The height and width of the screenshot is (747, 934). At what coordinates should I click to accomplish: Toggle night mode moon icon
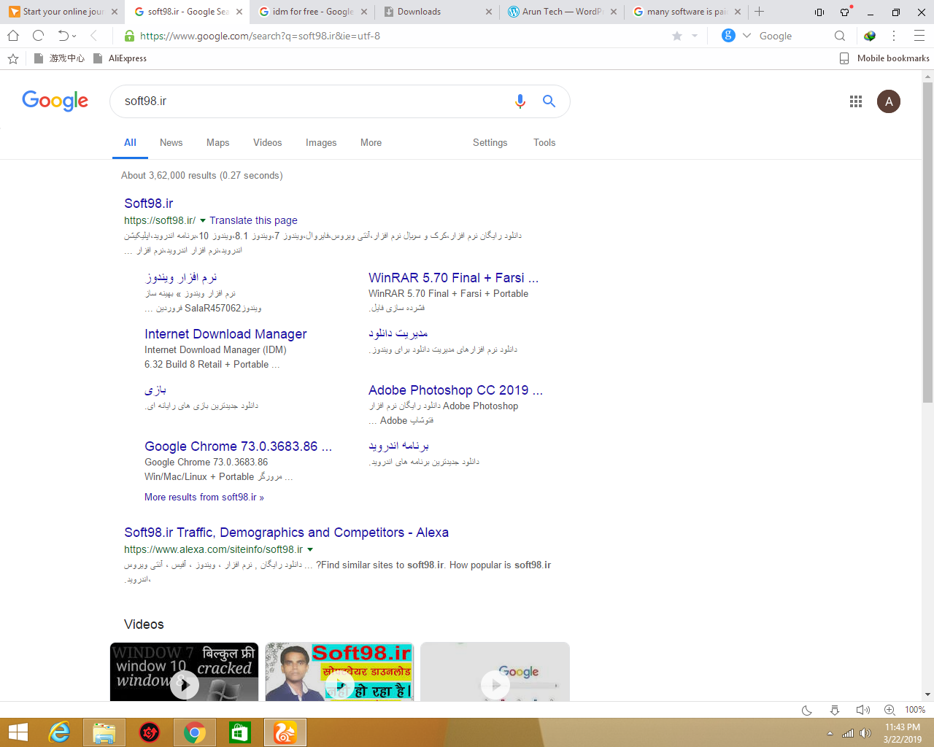pyautogui.click(x=807, y=710)
